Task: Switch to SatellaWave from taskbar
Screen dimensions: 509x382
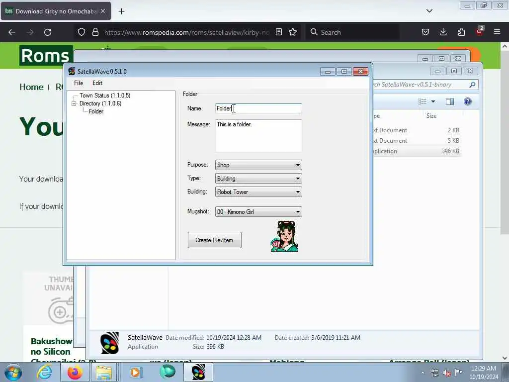Action: click(198, 372)
